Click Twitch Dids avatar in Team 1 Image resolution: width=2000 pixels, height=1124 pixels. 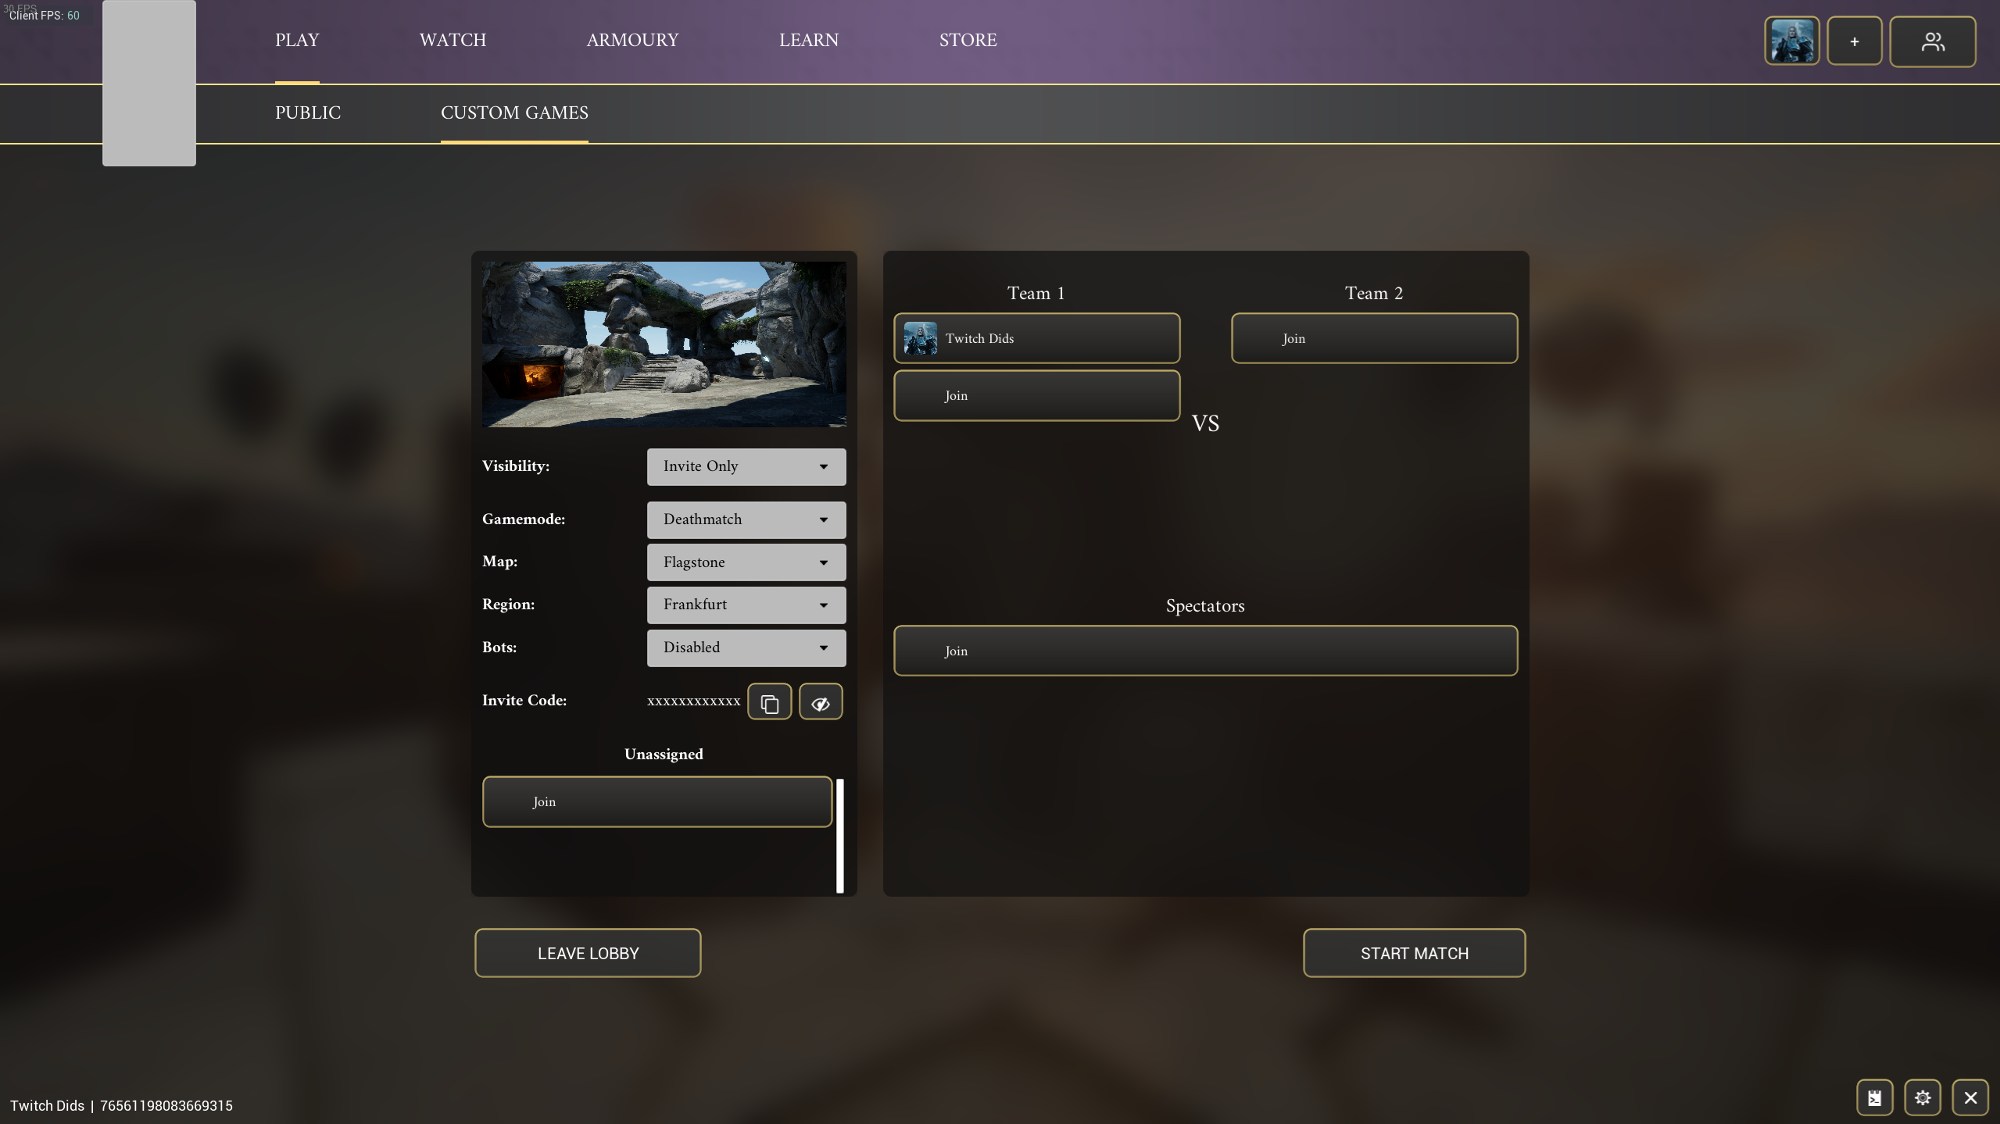(920, 338)
